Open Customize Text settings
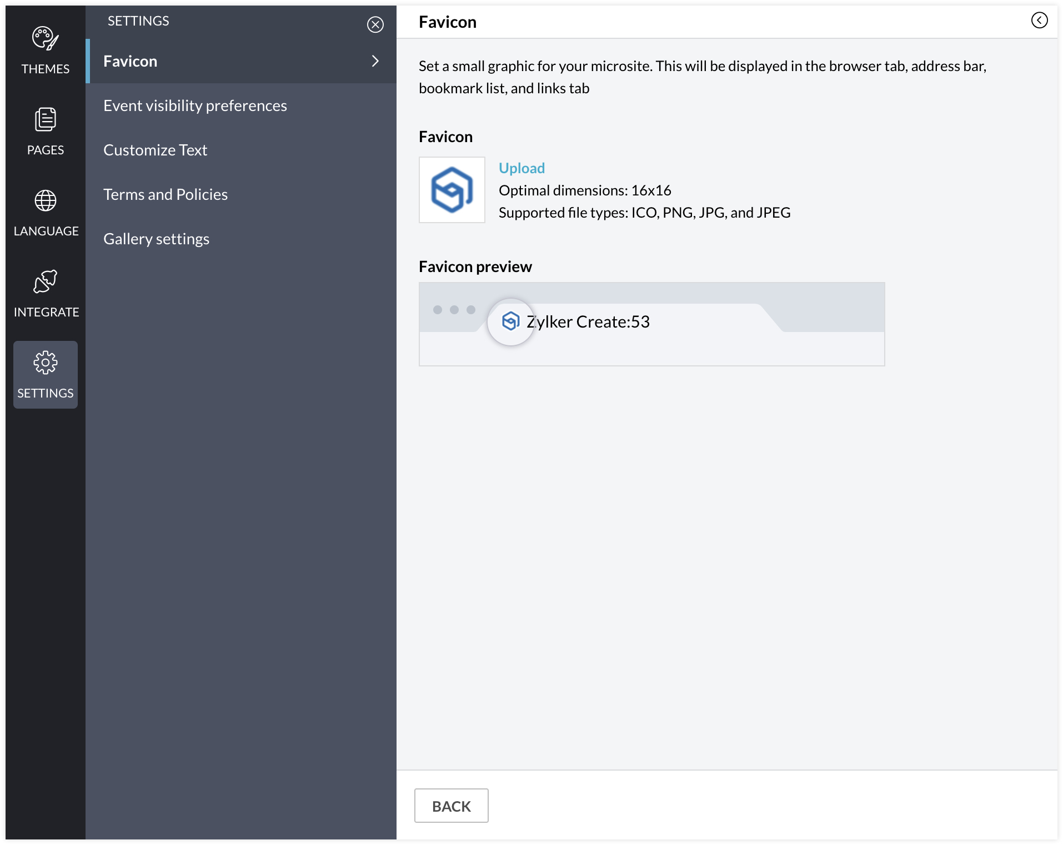 (x=155, y=150)
